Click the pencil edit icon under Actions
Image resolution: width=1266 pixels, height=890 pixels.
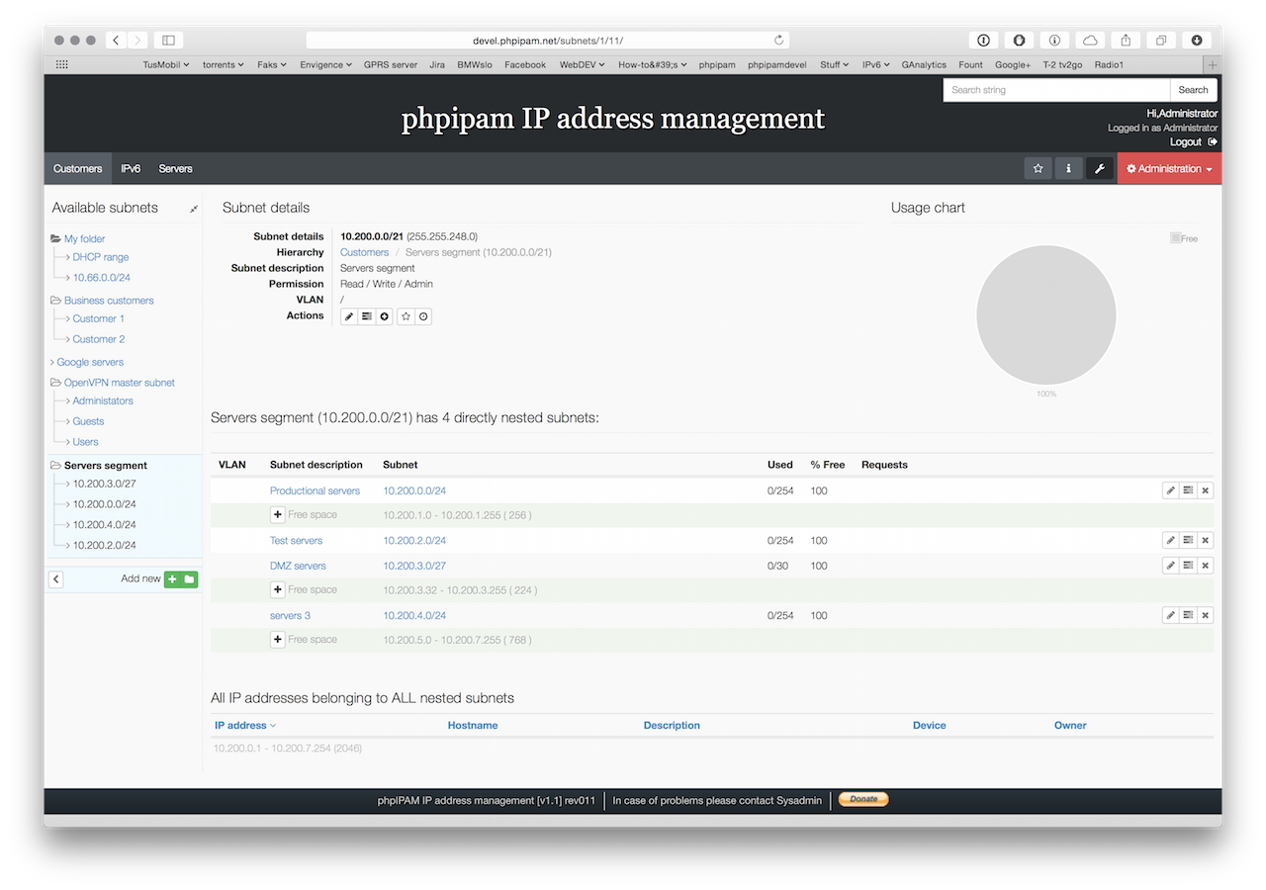(x=349, y=316)
